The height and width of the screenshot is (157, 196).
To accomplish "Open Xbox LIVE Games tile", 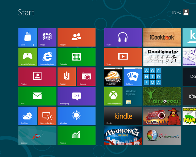I will point(27,57).
